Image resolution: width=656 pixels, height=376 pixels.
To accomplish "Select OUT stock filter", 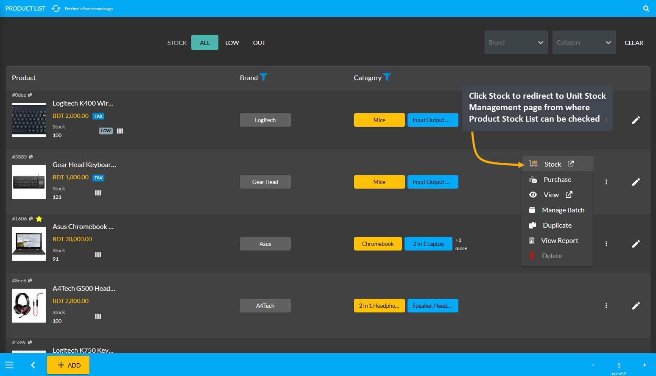I will point(259,43).
